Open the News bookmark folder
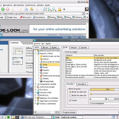The width and height of the screenshot is (119, 119). coord(68,17)
